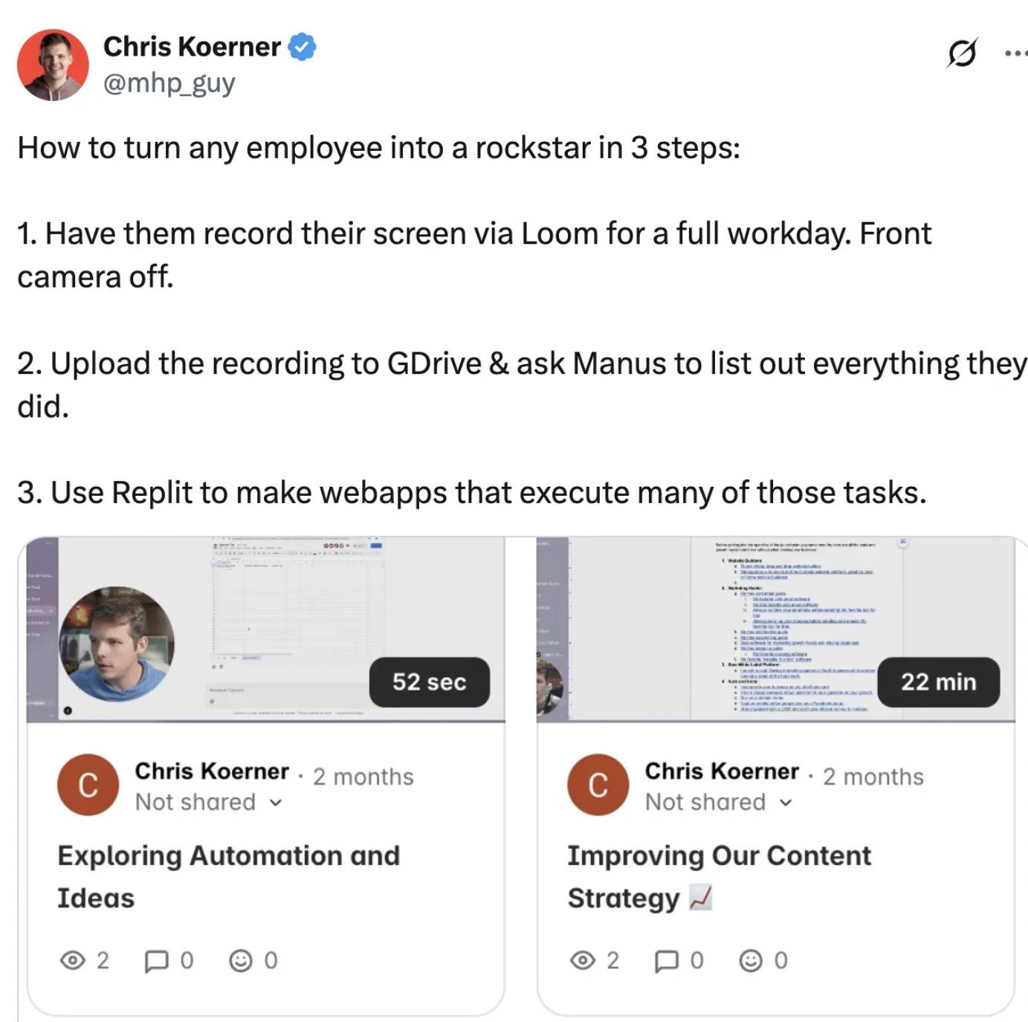Click the Chris Koerner display name
The height and width of the screenshot is (1022, 1028).
(192, 47)
